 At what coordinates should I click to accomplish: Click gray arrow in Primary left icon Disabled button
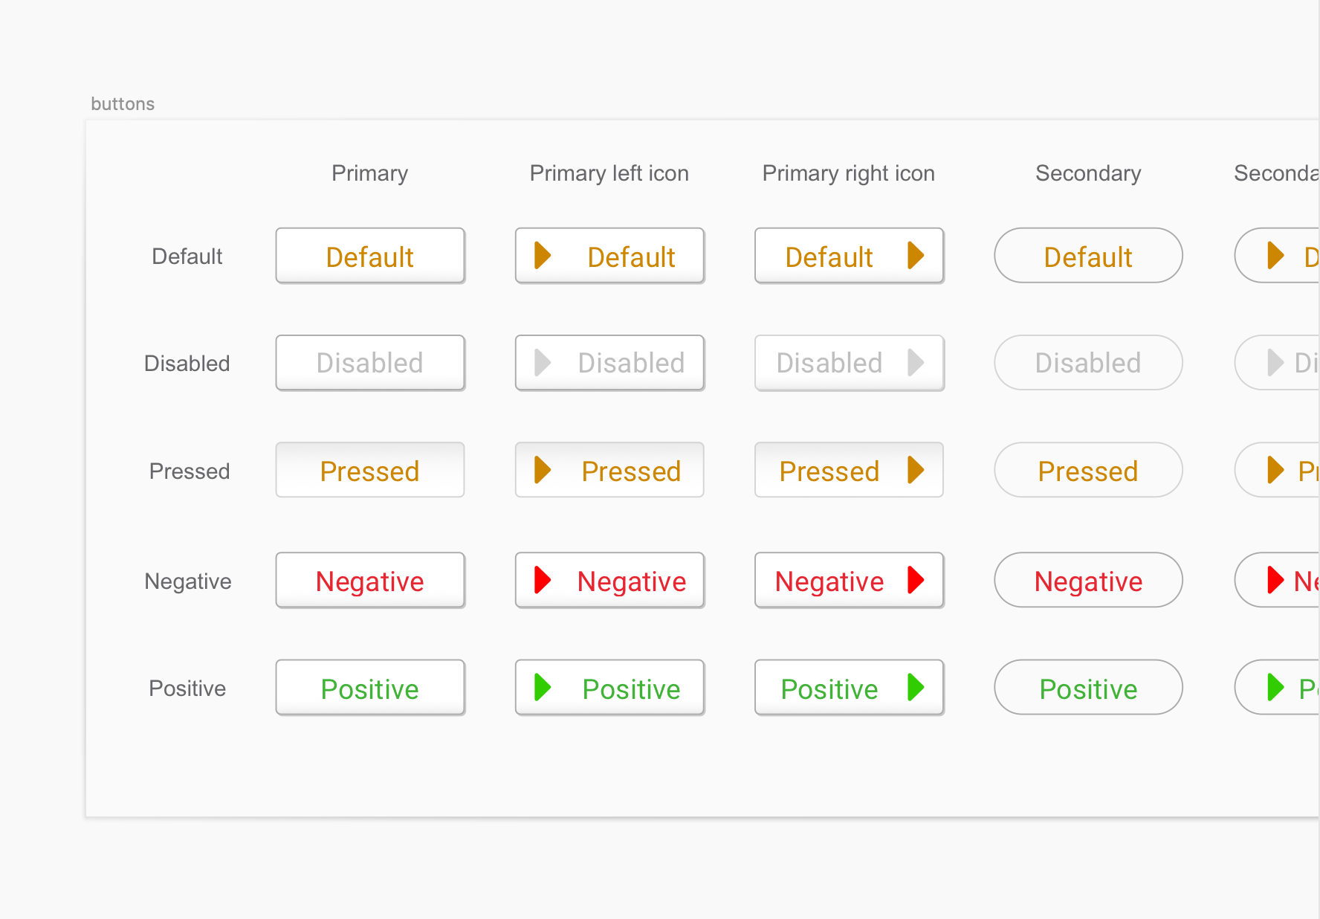[x=543, y=362]
